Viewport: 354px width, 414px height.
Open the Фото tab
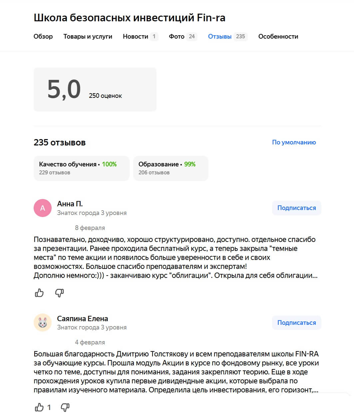[177, 37]
